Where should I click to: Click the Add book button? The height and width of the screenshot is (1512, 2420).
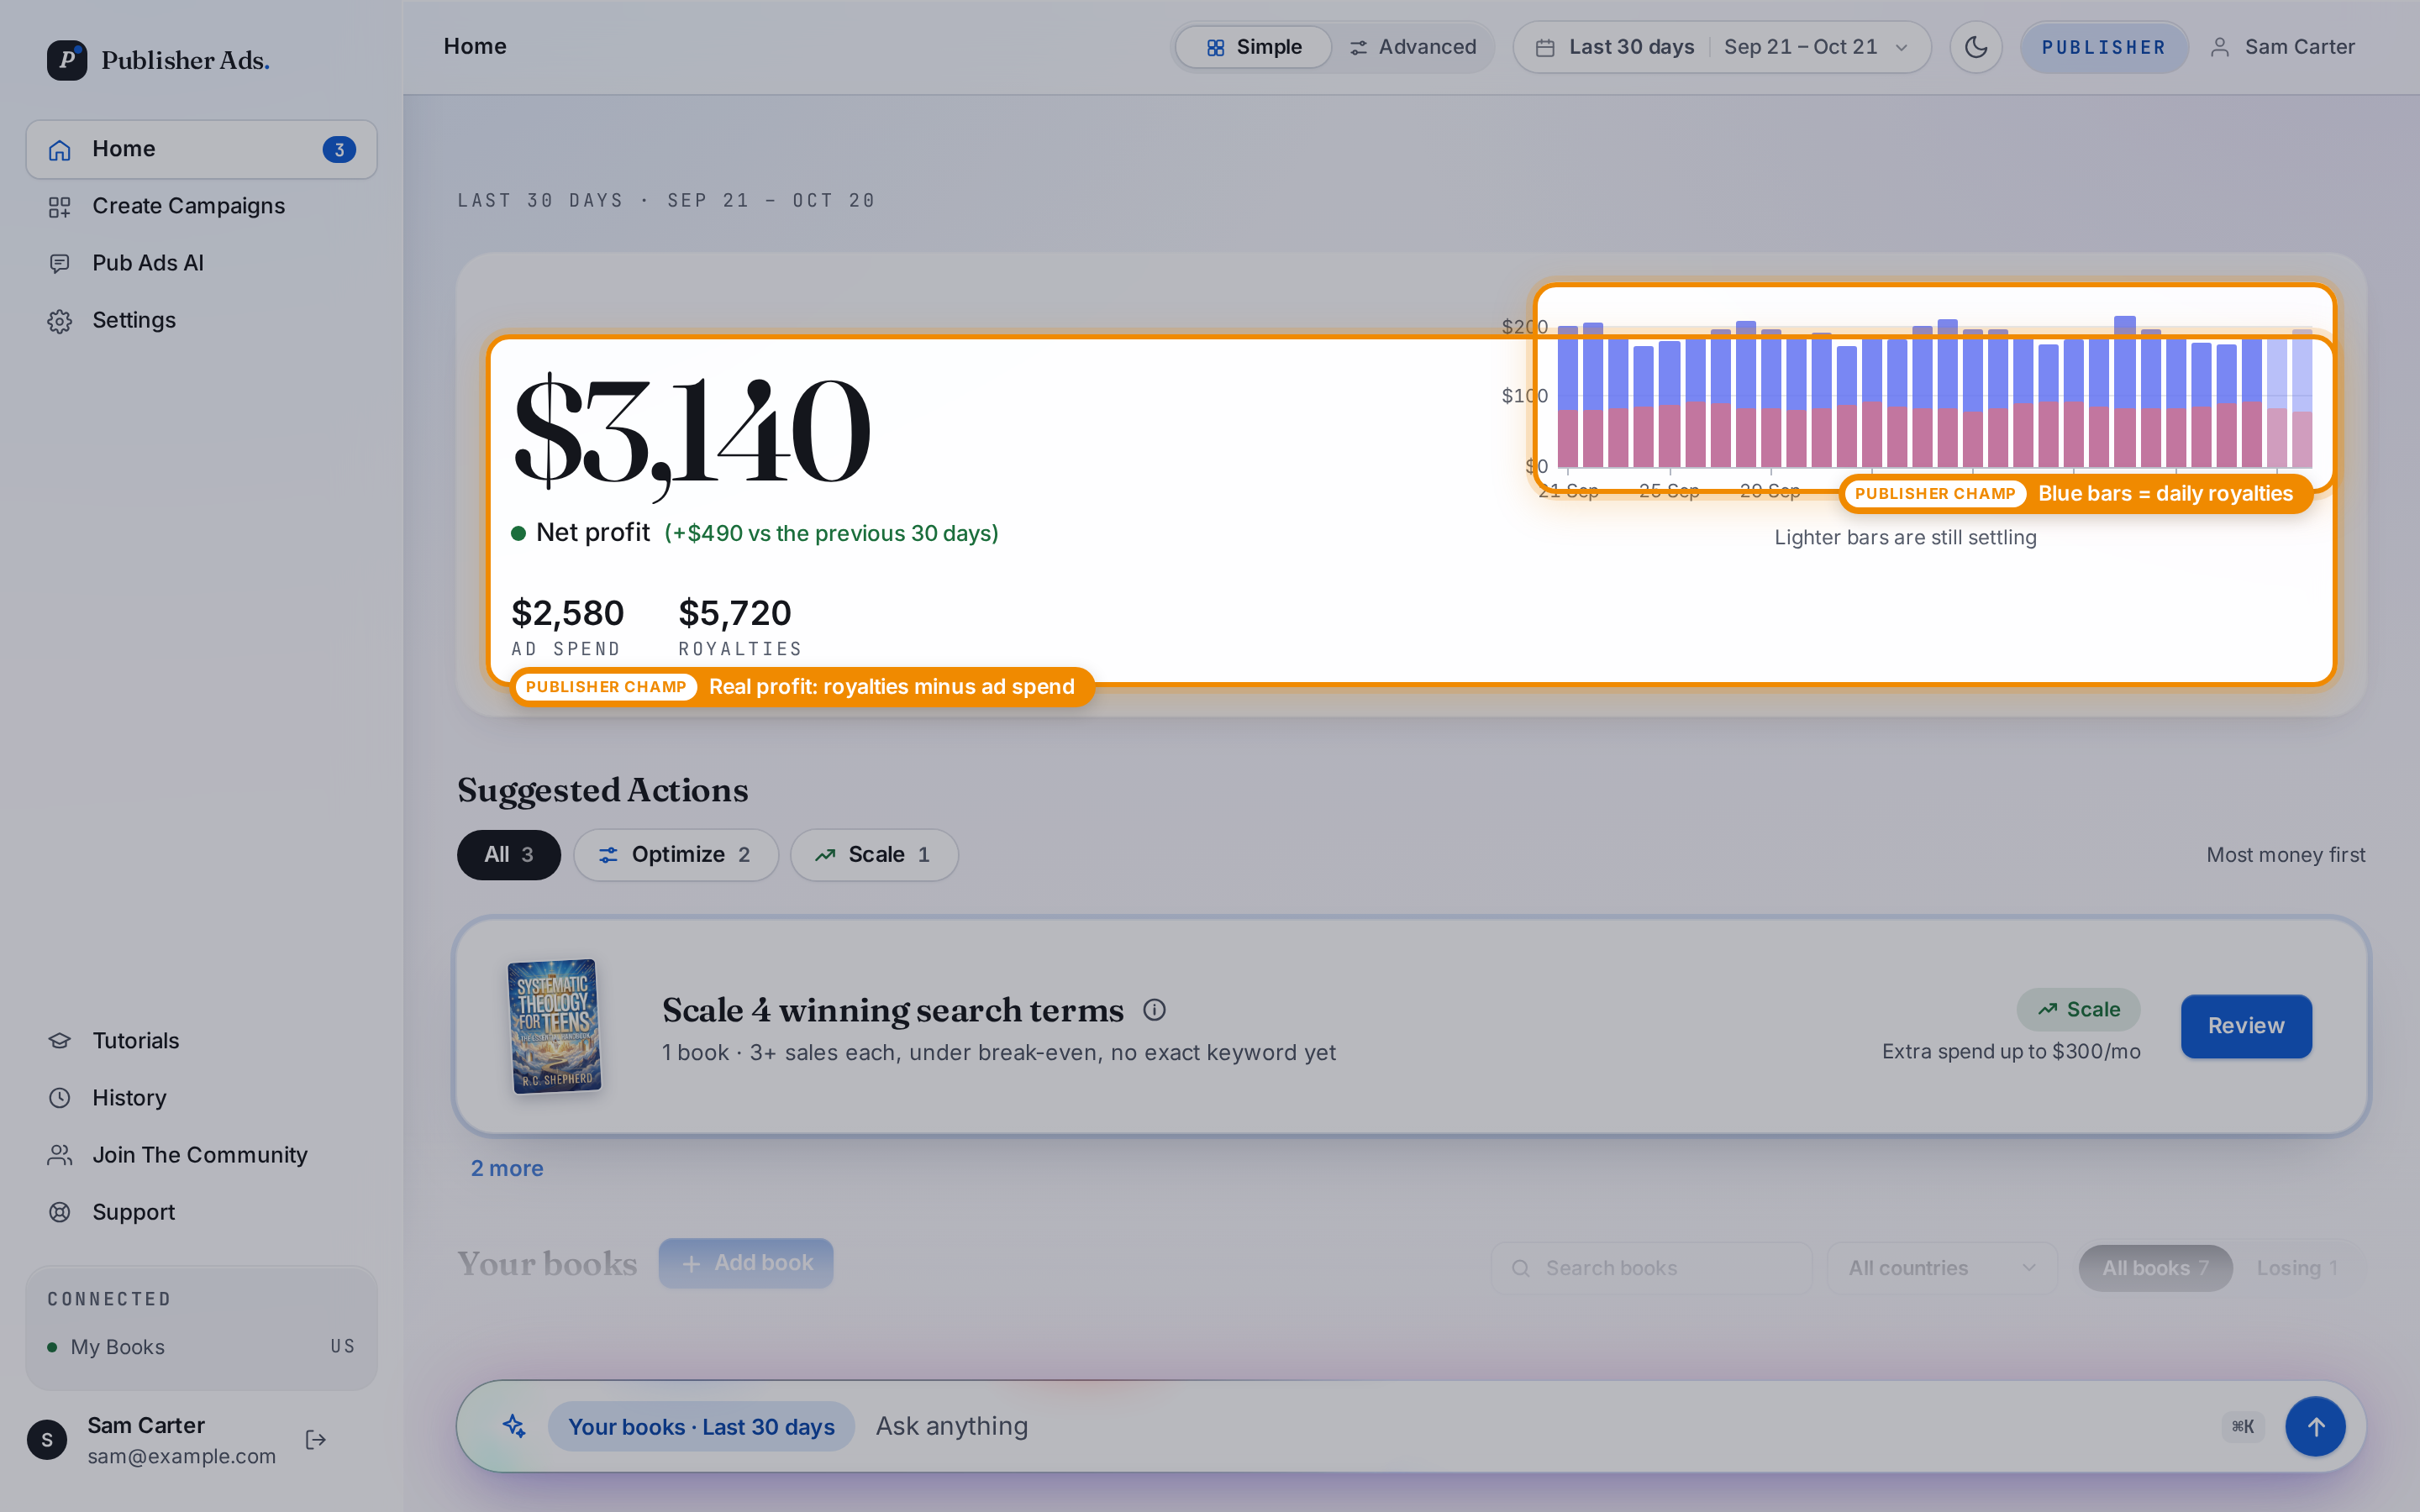coord(746,1263)
